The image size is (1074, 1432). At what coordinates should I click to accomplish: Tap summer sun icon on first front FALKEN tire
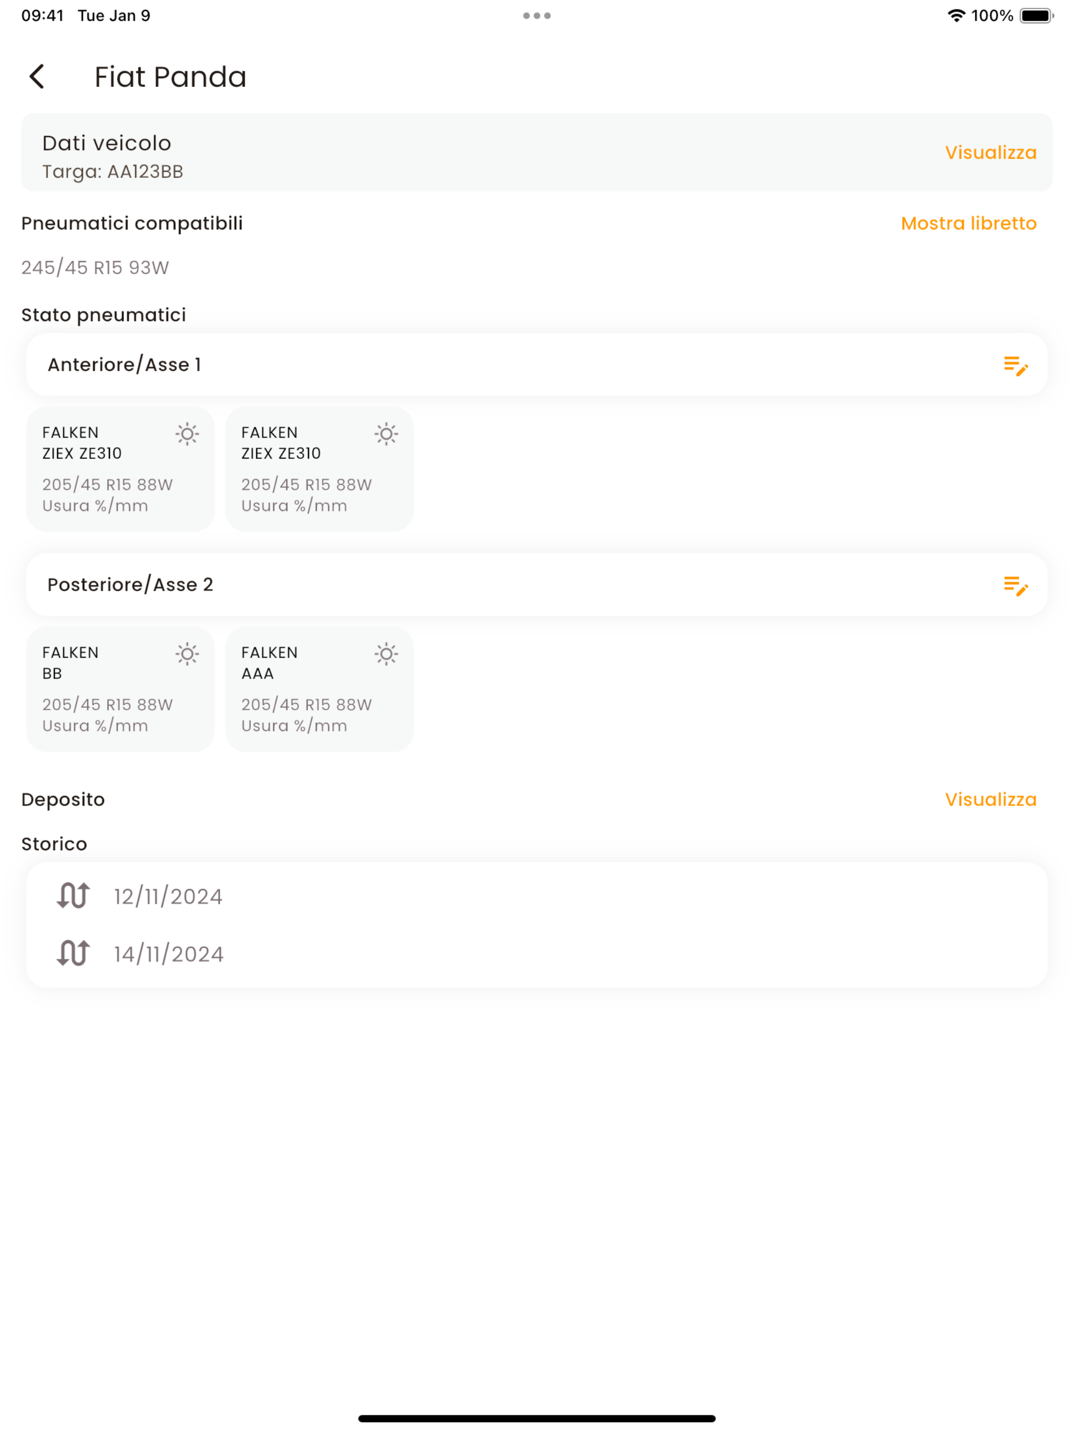[187, 434]
